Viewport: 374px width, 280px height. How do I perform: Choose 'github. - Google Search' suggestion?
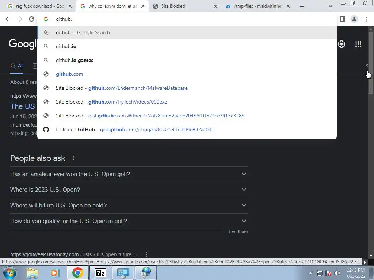[x=187, y=32]
